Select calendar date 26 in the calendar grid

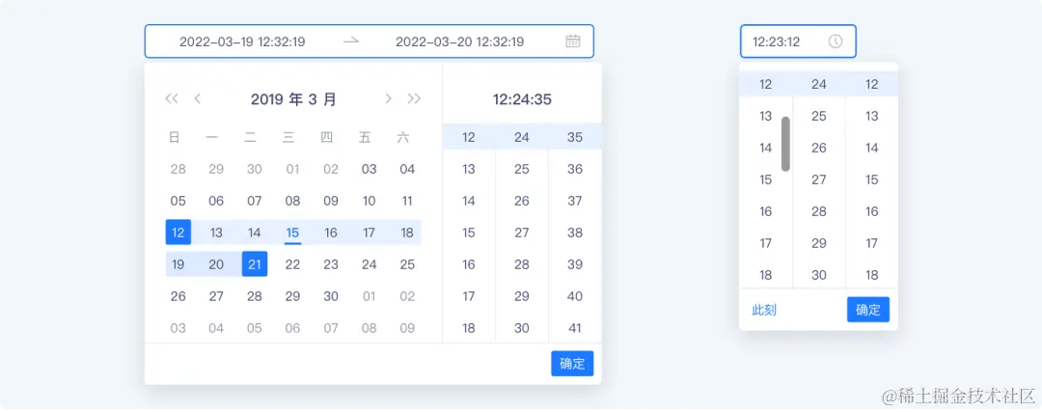[x=178, y=296]
